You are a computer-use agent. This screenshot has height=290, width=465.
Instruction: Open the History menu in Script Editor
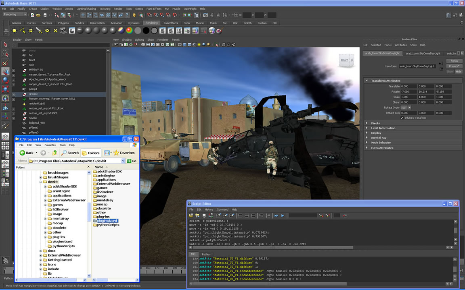click(x=209, y=209)
